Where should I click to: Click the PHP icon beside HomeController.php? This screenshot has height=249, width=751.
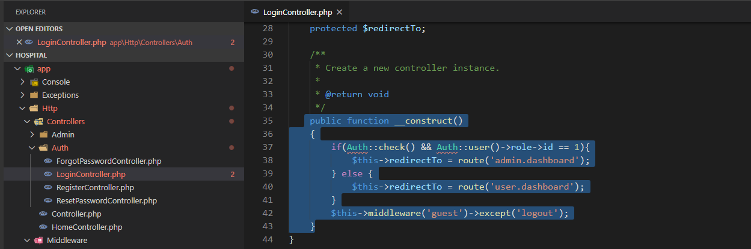click(43, 227)
